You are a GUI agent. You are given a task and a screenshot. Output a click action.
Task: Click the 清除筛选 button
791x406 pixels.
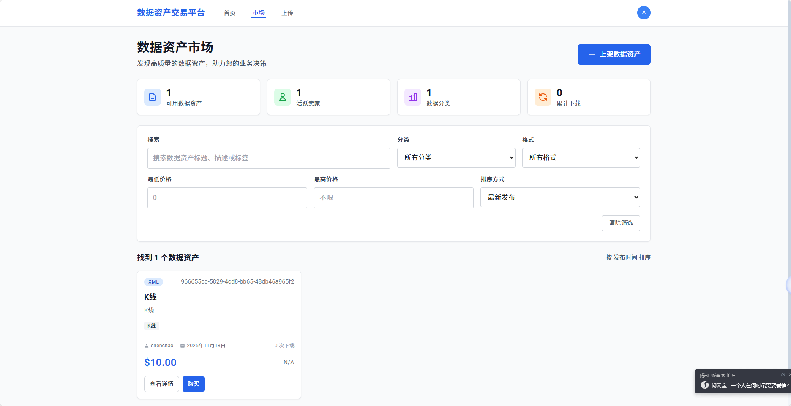(x=621, y=223)
